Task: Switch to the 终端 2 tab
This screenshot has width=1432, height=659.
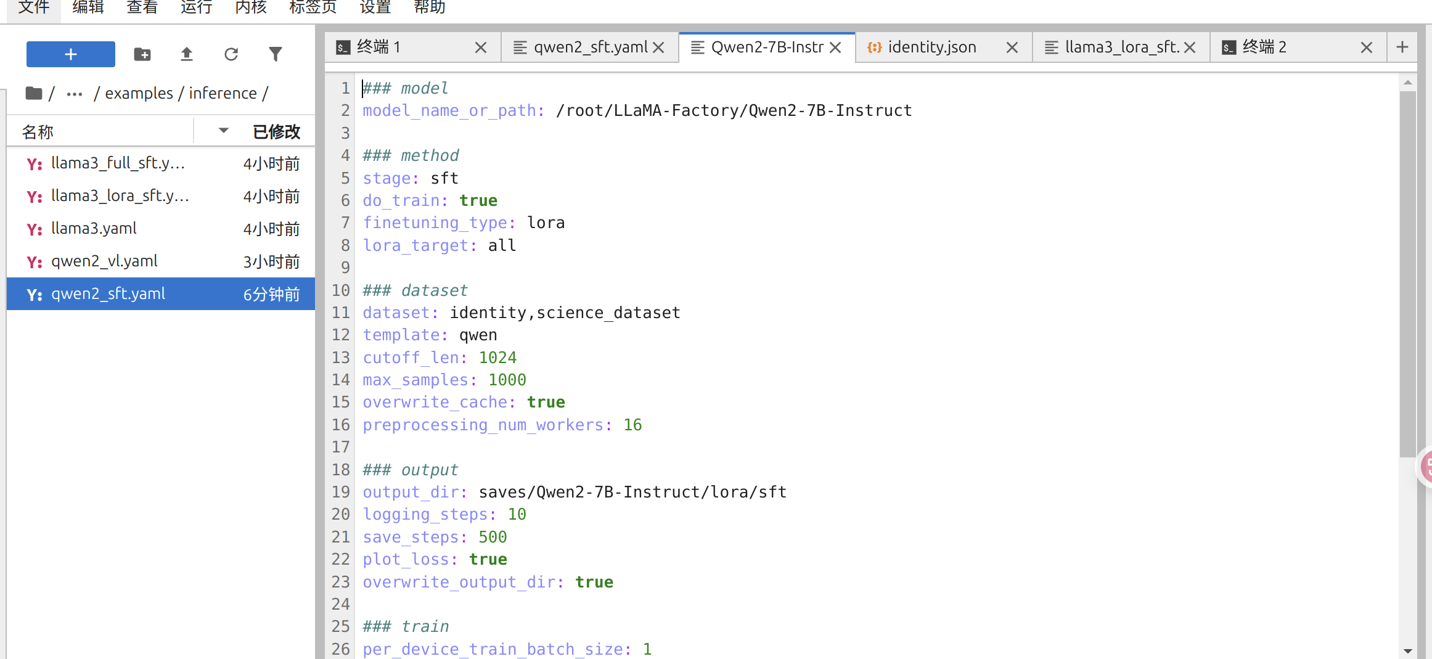Action: coord(1264,47)
